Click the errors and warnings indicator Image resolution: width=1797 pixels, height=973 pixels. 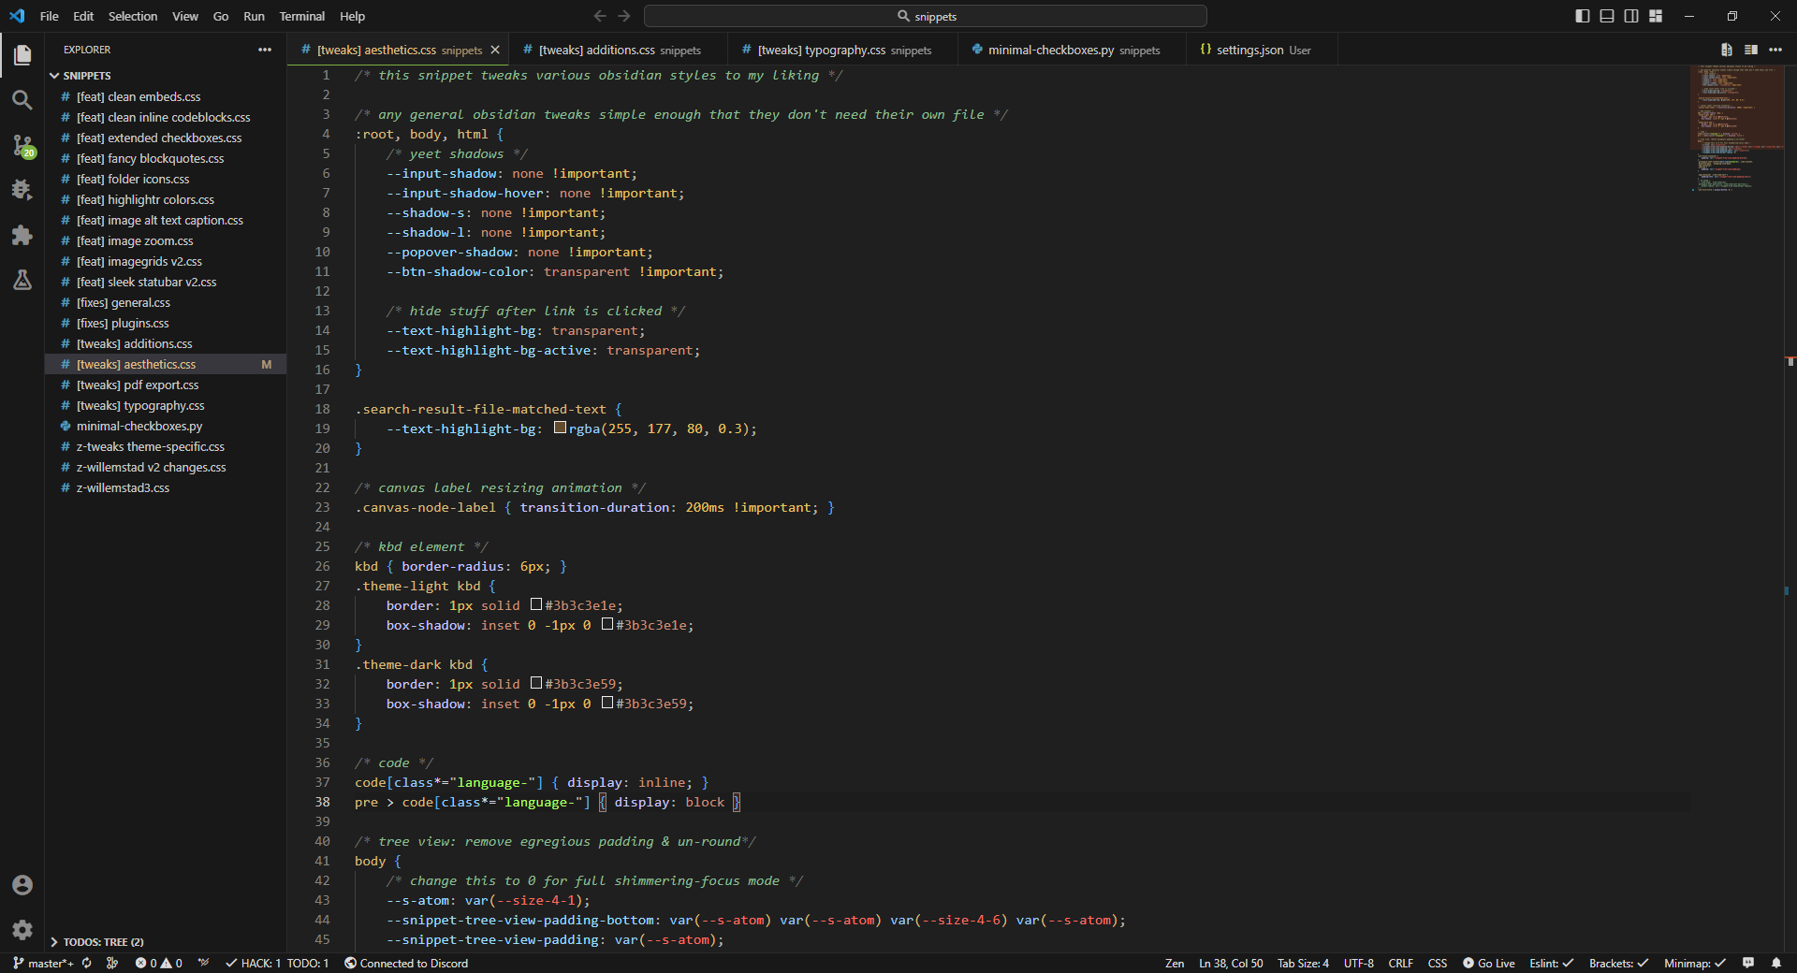(158, 963)
